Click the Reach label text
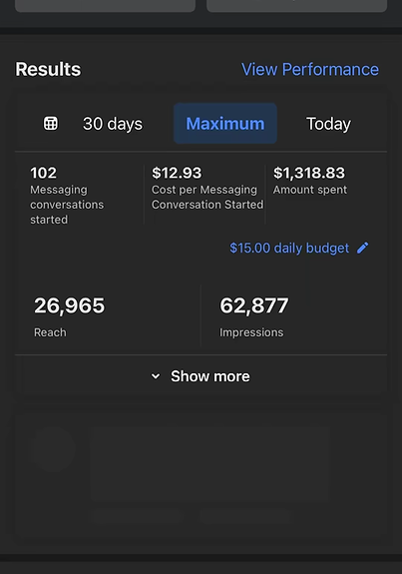402x574 pixels. tap(50, 332)
